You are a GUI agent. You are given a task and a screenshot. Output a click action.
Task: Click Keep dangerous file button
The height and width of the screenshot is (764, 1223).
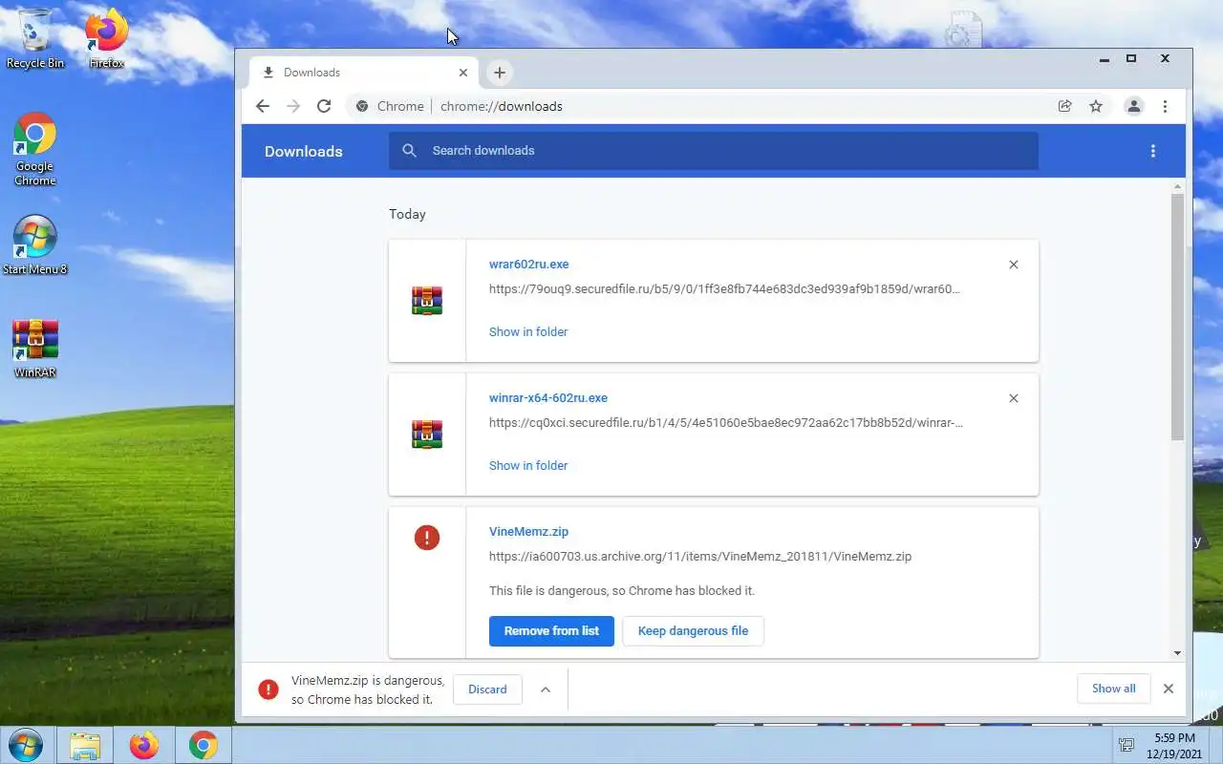[693, 630]
